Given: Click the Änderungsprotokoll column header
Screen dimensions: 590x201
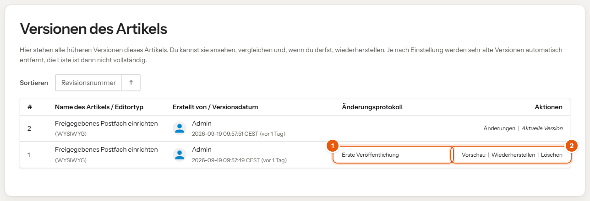Looking at the screenshot, I should point(372,107).
